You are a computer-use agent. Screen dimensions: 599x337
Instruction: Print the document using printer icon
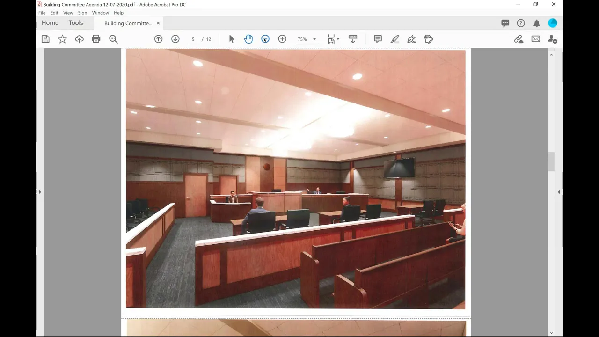coord(96,39)
